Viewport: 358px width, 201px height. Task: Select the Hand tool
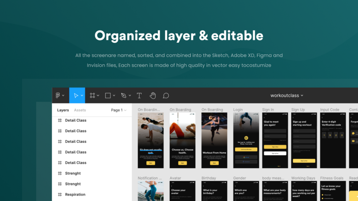tap(152, 95)
